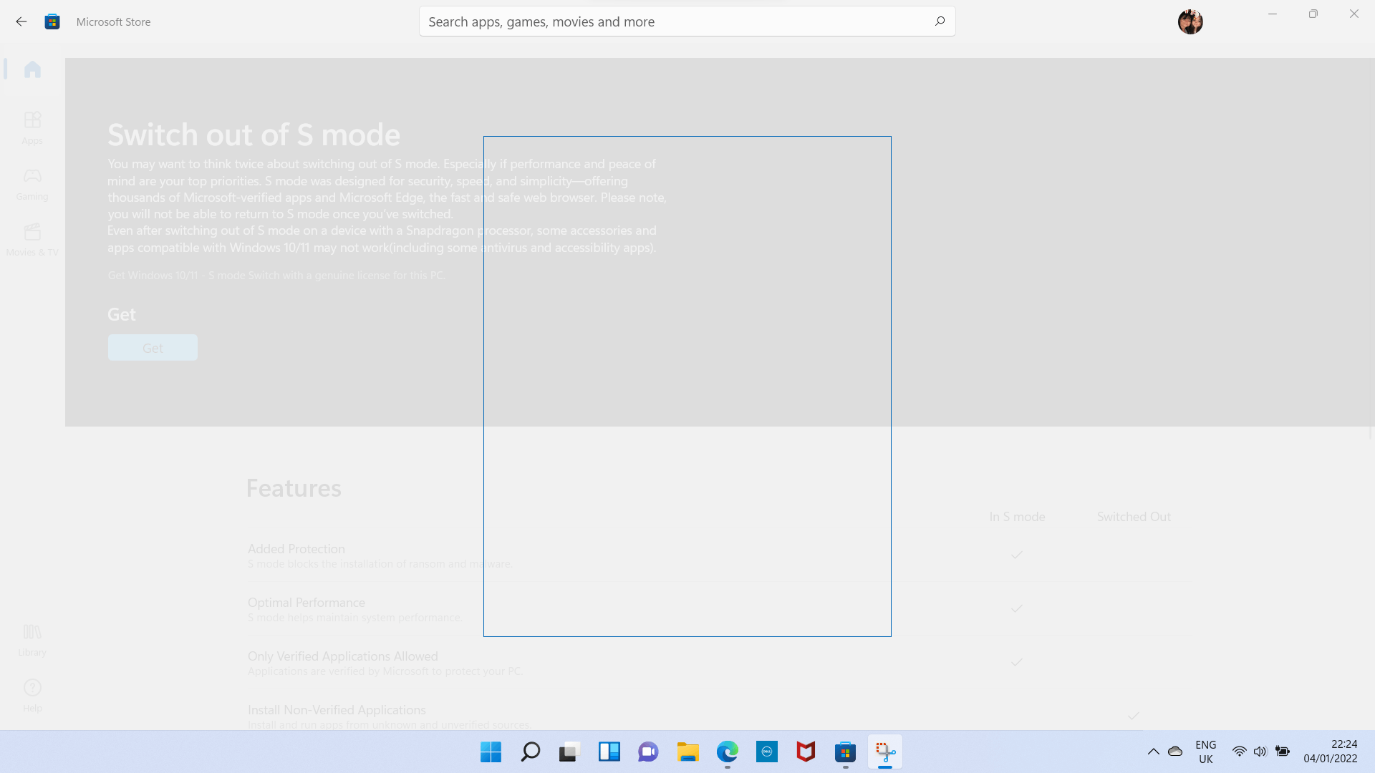Open Help in the sidebar
1375x773 pixels.
[x=32, y=696]
